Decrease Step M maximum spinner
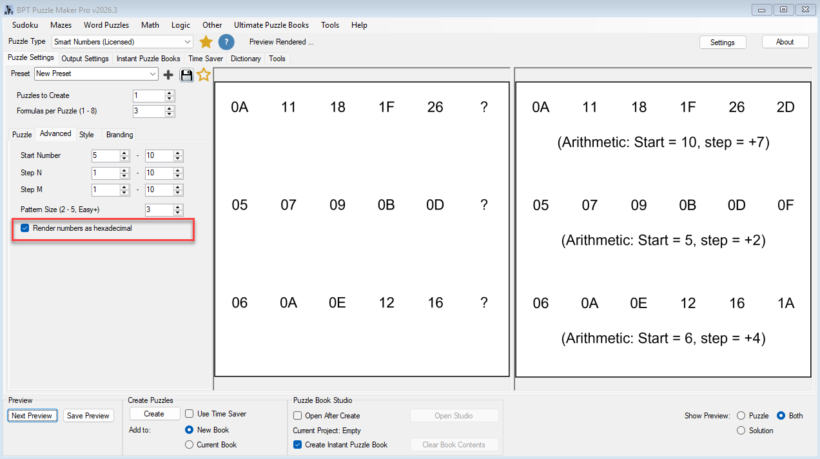Image resolution: width=820 pixels, height=459 pixels. (x=178, y=193)
